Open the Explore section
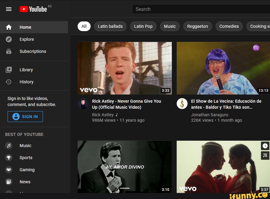Screen dimensions: 270x199 point(27,39)
